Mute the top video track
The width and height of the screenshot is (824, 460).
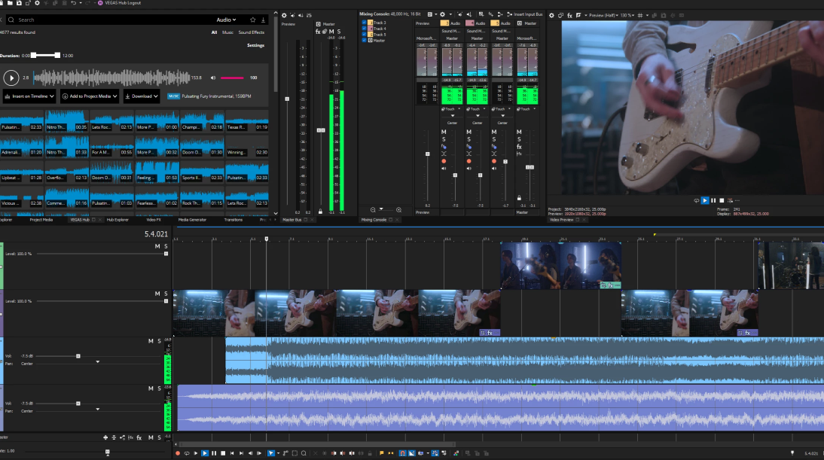(157, 246)
